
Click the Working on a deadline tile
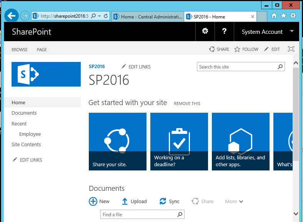(179, 142)
